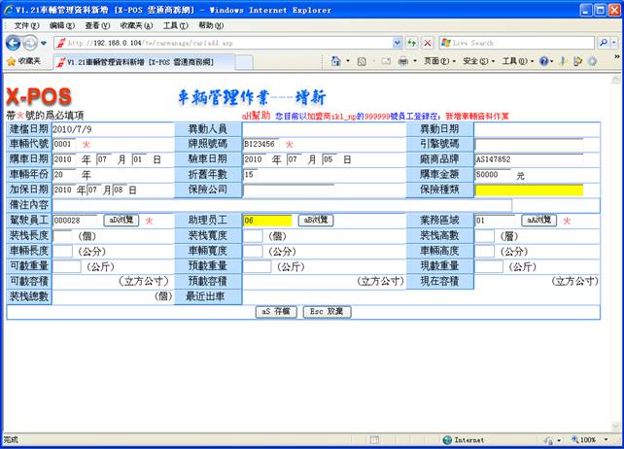Click the Stop loading red X icon
624x449 pixels.
coord(427,43)
